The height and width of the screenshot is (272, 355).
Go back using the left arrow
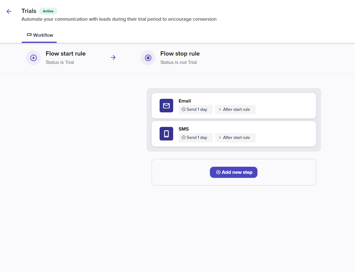click(9, 11)
